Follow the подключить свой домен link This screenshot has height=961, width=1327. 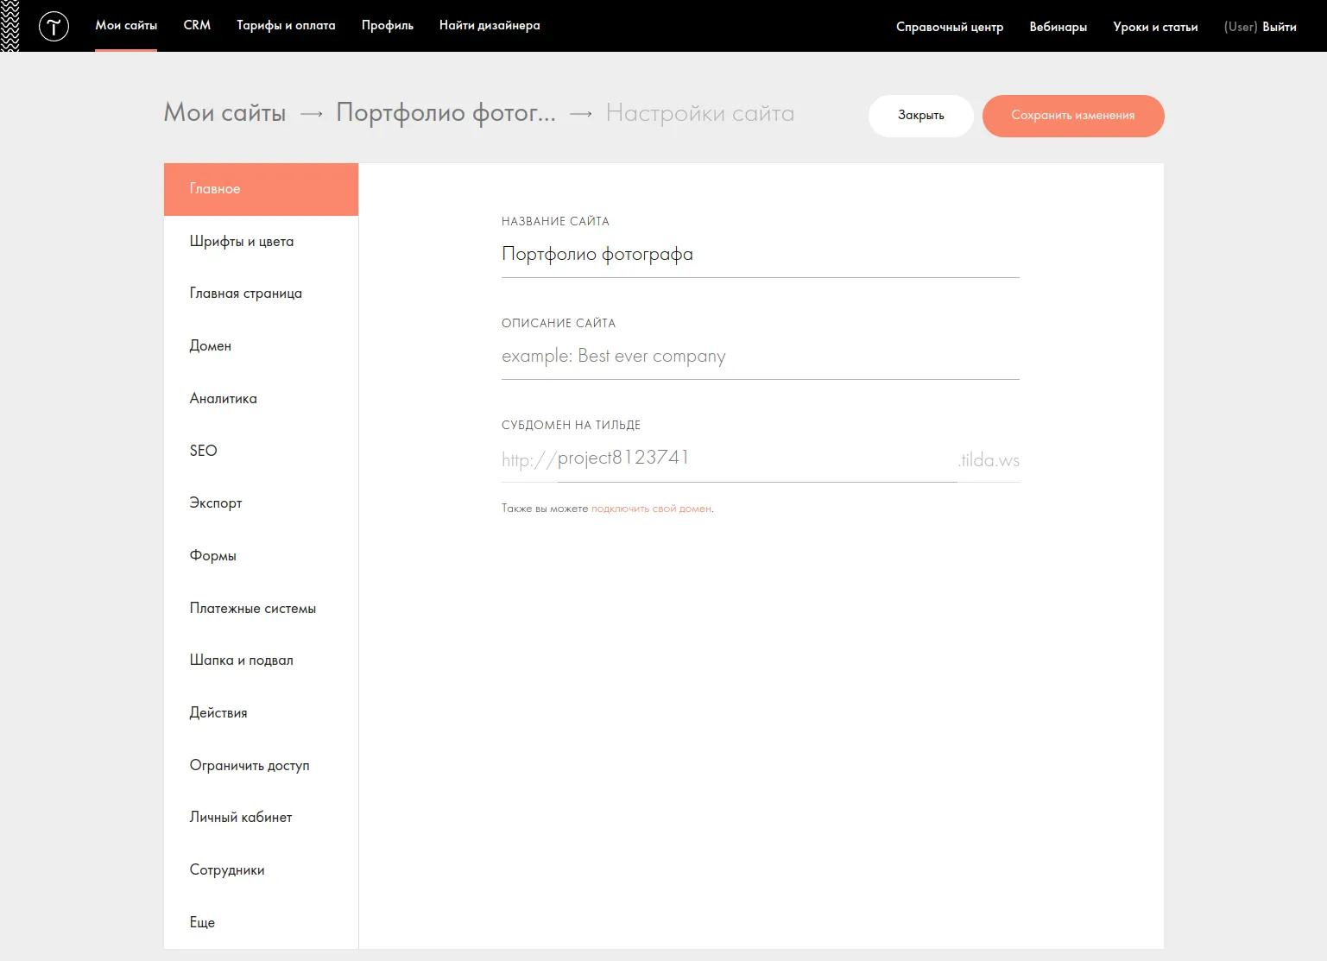[652, 509]
